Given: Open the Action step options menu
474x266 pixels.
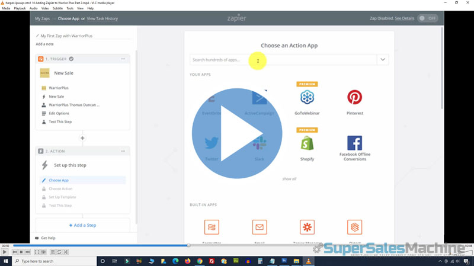Looking at the screenshot, I should [123, 151].
